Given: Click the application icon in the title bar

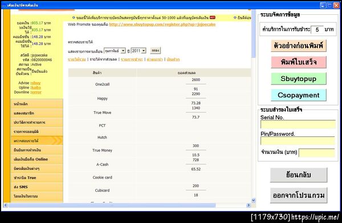Looking at the screenshot, I should coord(3,5).
